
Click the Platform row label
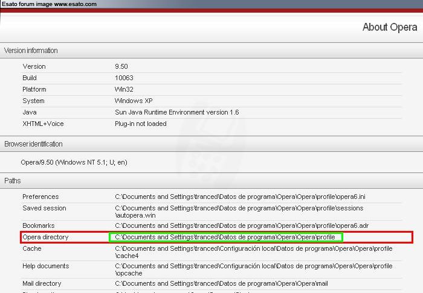click(34, 89)
